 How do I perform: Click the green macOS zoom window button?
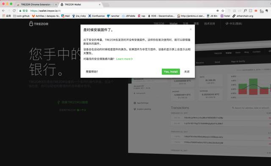[11, 4]
